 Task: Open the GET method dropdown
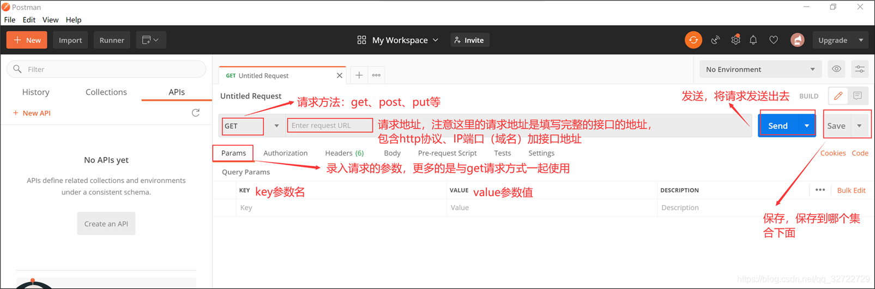tap(252, 126)
